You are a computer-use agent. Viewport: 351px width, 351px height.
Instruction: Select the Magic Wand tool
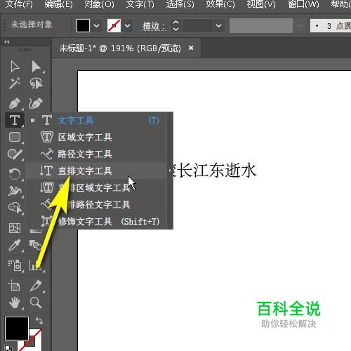[x=15, y=84]
